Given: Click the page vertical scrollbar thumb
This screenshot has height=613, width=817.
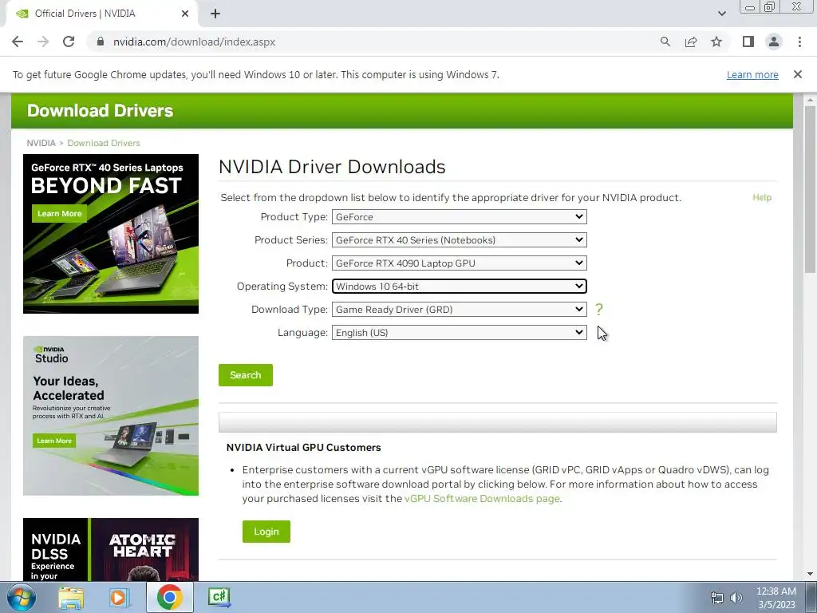Looking at the screenshot, I should [810, 188].
